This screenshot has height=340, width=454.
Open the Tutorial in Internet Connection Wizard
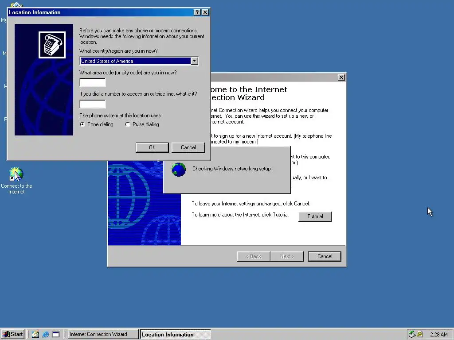point(315,216)
